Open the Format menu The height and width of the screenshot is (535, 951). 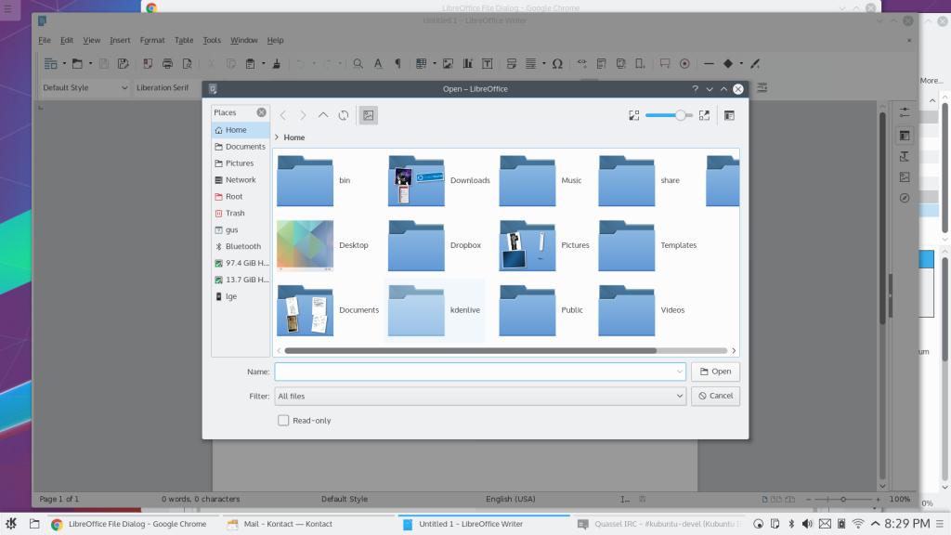coord(152,40)
